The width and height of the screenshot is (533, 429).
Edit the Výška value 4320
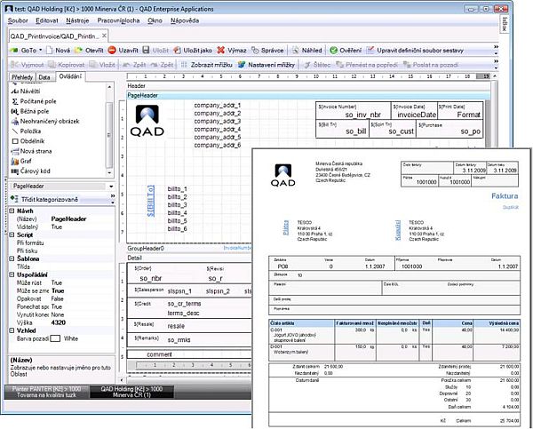tap(58, 322)
